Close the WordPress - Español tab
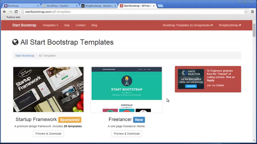 (x=77, y=6)
